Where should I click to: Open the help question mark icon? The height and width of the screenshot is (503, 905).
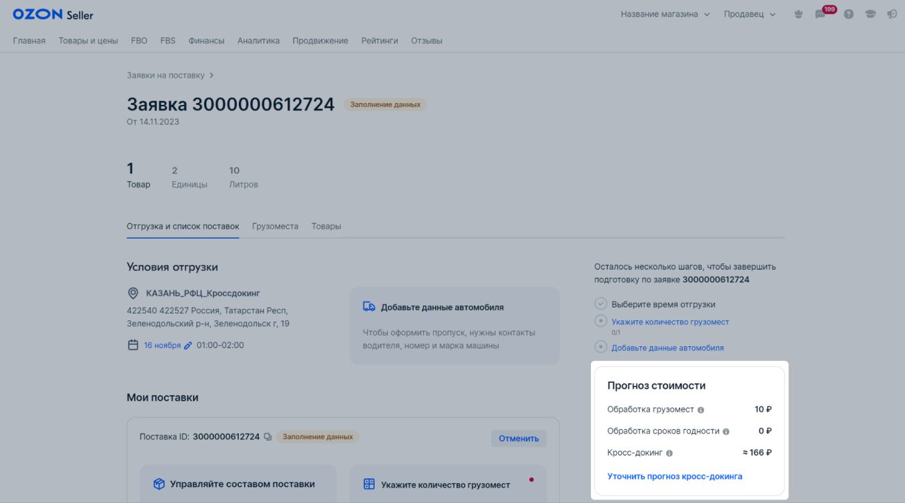tap(848, 14)
